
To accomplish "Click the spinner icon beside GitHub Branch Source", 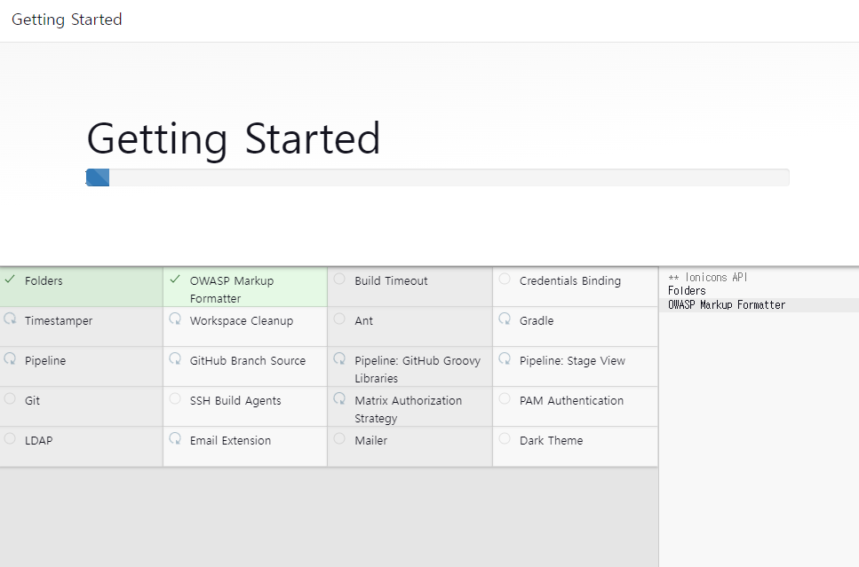I will click(x=175, y=358).
